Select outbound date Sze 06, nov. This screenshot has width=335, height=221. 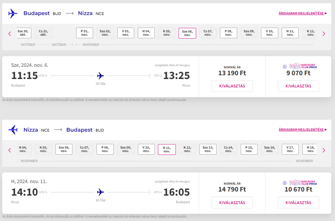pyautogui.click(x=187, y=33)
